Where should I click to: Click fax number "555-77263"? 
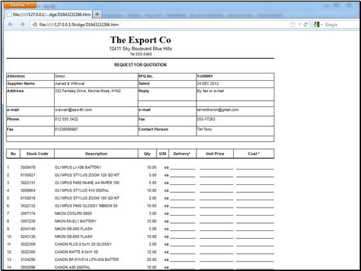(206, 119)
